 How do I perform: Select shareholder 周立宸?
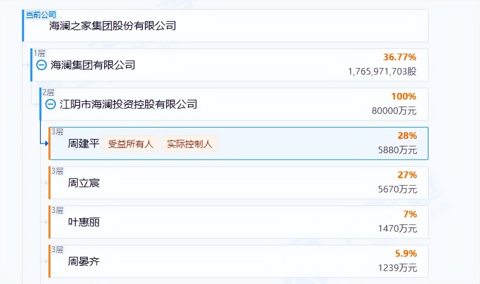point(84,183)
